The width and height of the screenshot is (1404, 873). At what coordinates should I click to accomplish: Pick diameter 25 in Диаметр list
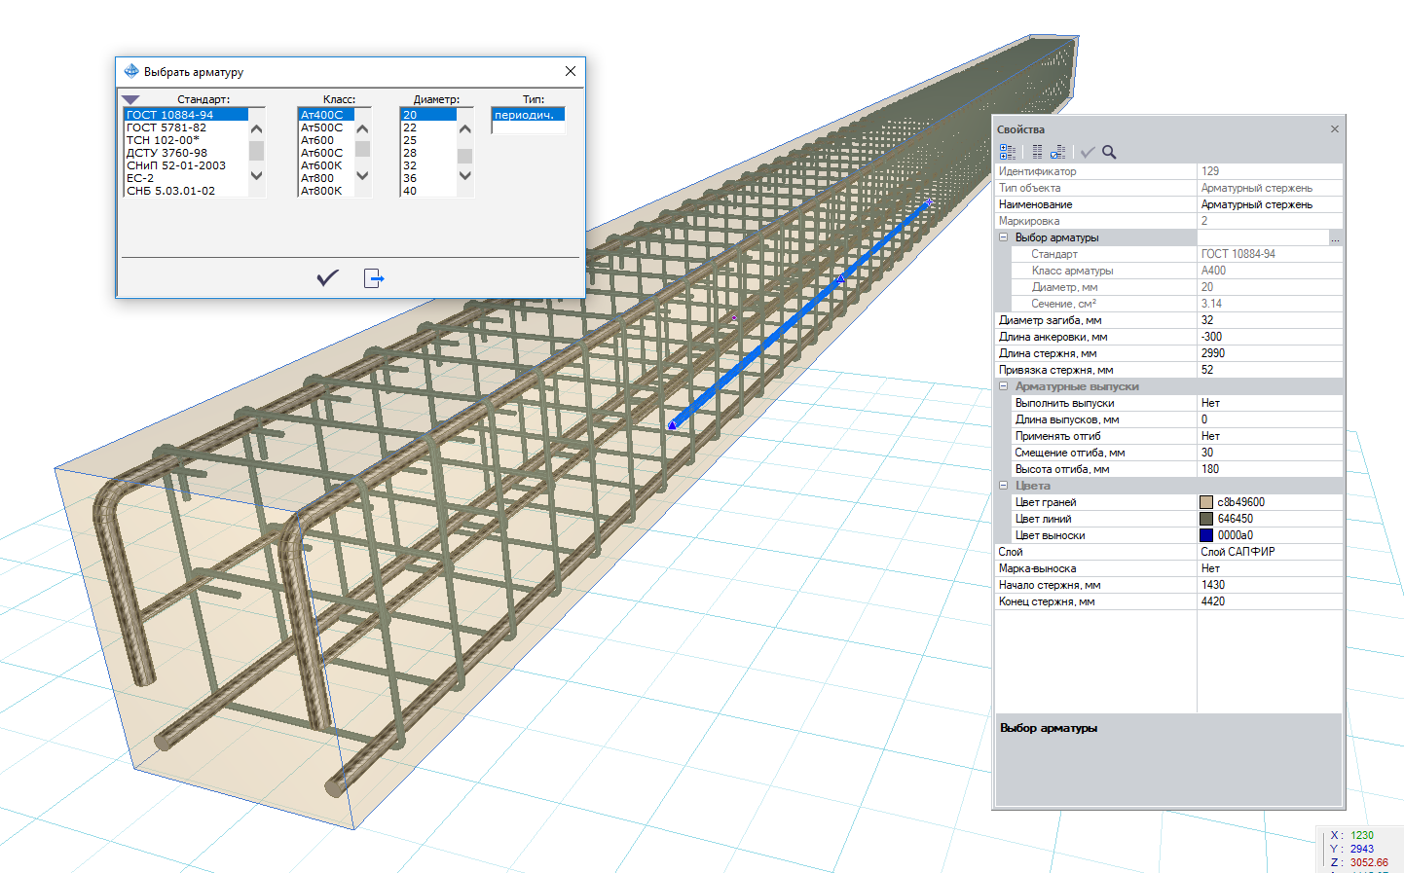coord(410,140)
